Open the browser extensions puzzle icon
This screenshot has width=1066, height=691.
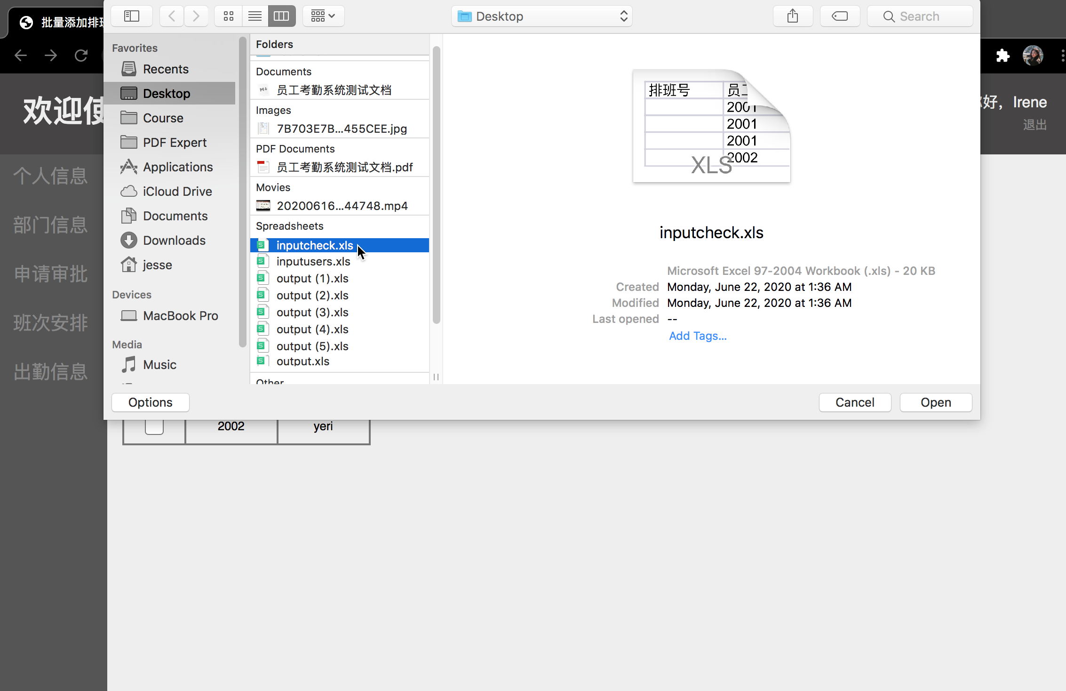click(1002, 56)
